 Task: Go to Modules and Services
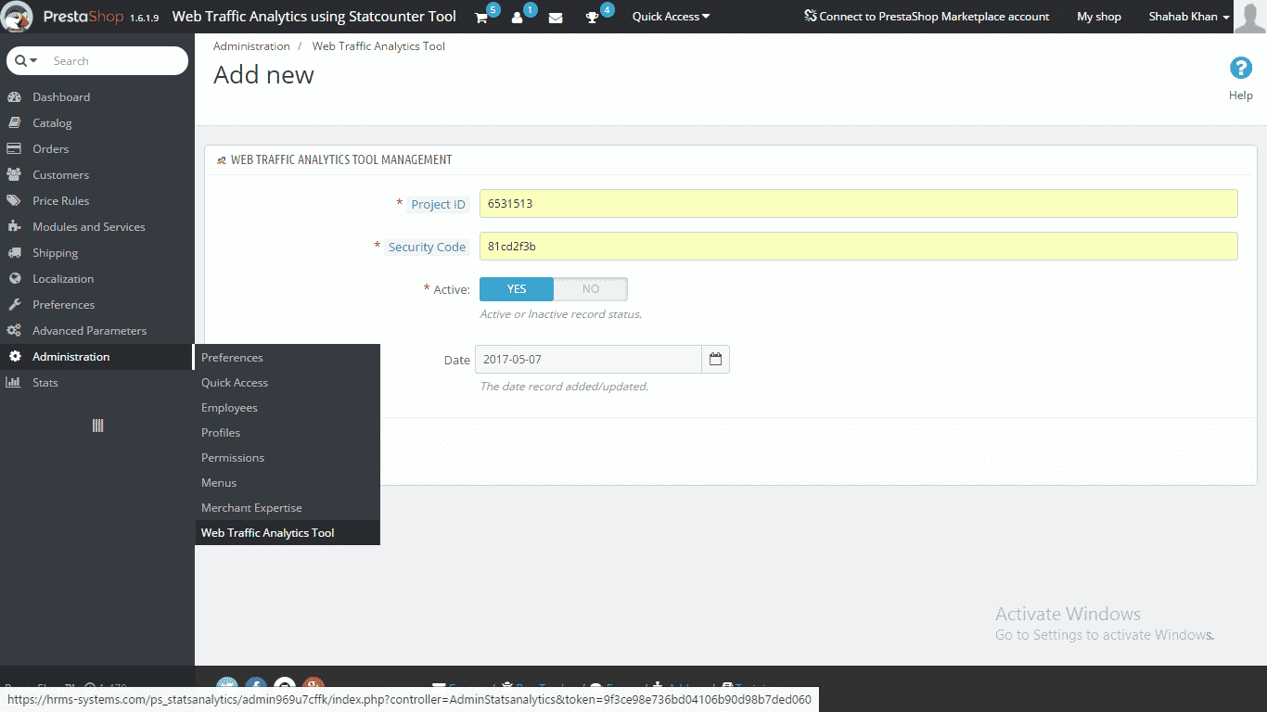(x=88, y=227)
